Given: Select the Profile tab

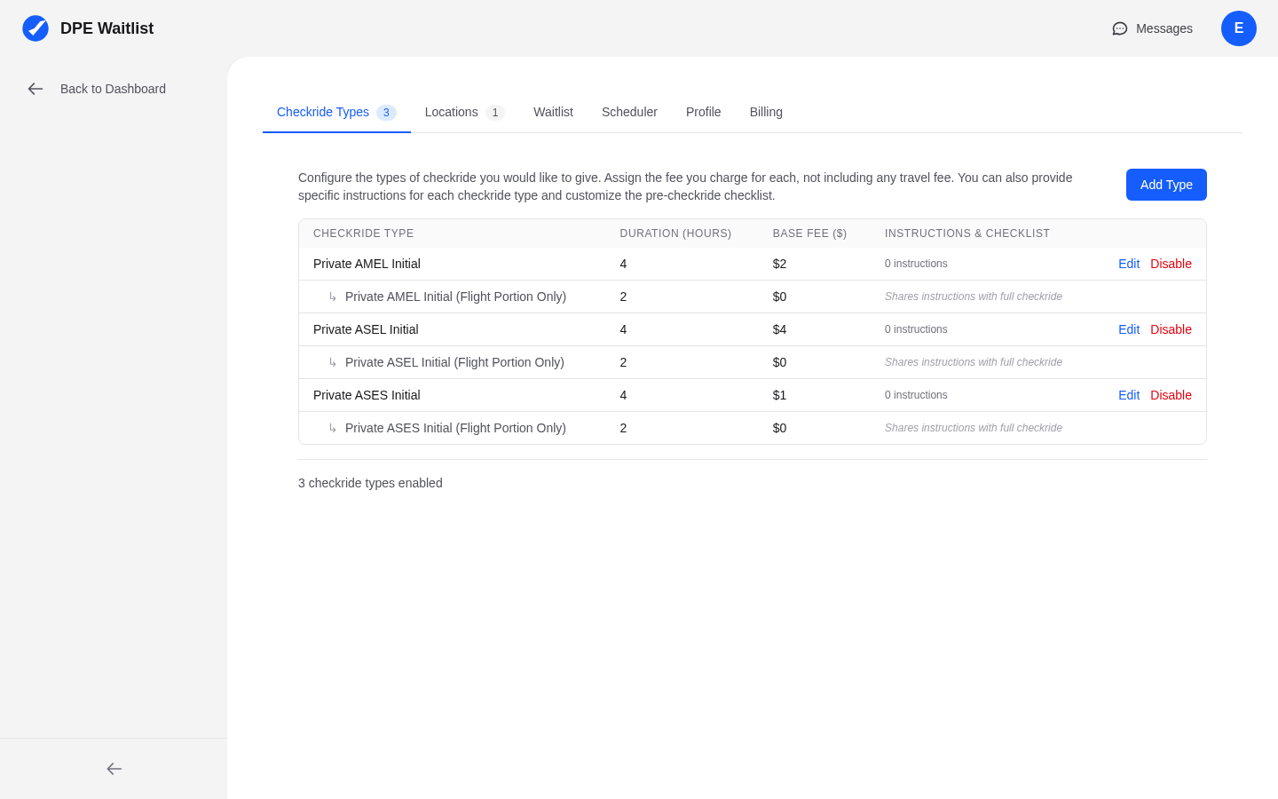Looking at the screenshot, I should point(703,112).
